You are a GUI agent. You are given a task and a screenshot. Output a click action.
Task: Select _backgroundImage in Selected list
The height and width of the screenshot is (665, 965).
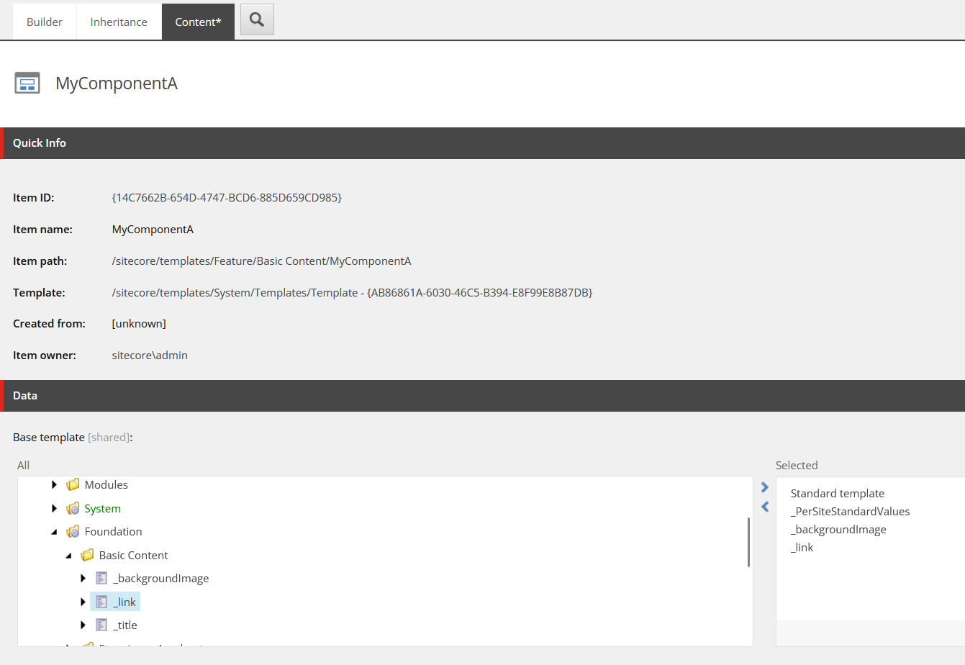[838, 530]
